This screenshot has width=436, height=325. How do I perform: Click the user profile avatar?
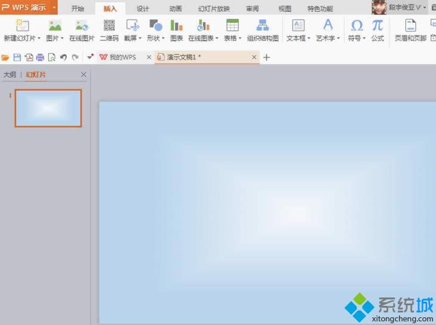379,7
